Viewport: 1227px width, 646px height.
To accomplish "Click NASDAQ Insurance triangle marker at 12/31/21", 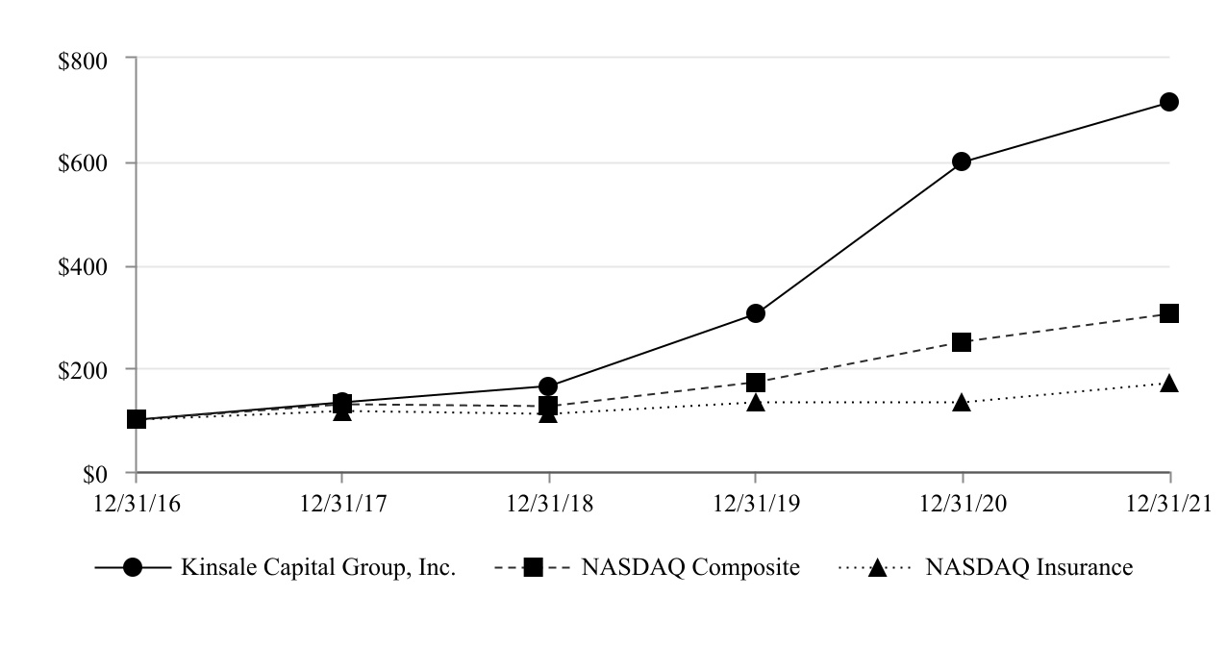I will pos(1168,384).
